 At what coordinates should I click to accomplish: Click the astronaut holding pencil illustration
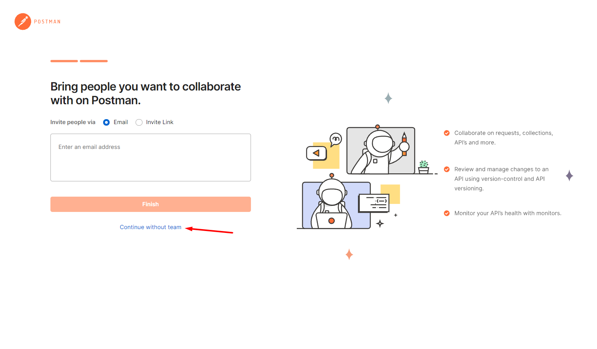tap(381, 150)
